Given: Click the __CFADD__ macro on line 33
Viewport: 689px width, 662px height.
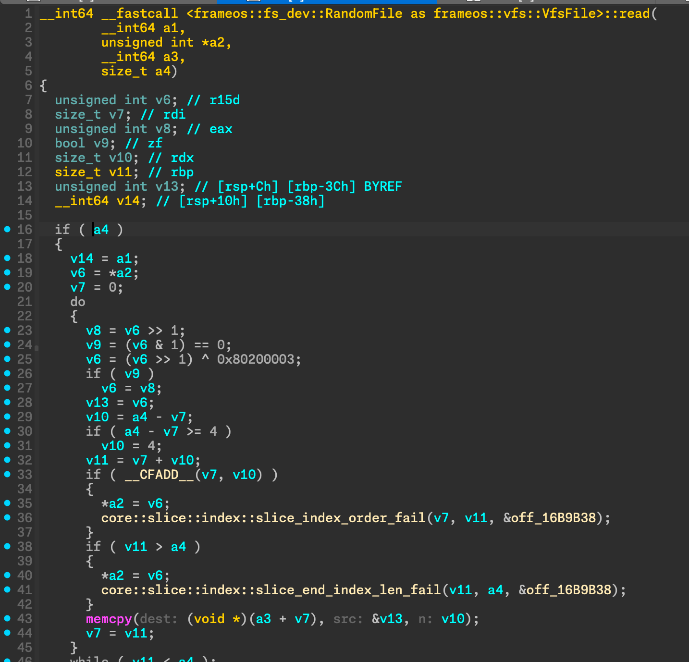Looking at the screenshot, I should (x=159, y=475).
